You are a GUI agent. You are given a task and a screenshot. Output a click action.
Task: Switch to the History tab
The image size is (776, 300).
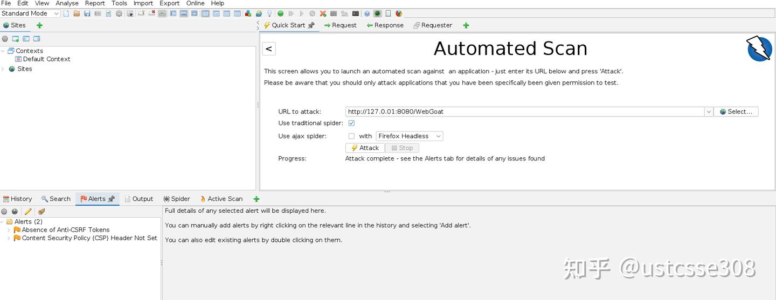point(17,199)
